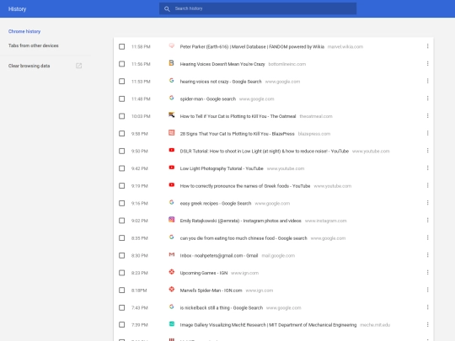Click Google favicon for nickelback search
The width and height of the screenshot is (455, 341).
point(172,306)
